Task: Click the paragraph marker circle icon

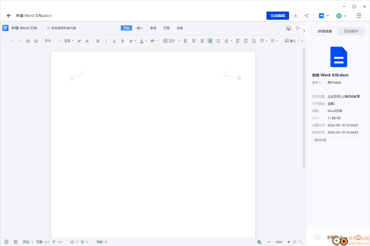Action: click(x=72, y=79)
